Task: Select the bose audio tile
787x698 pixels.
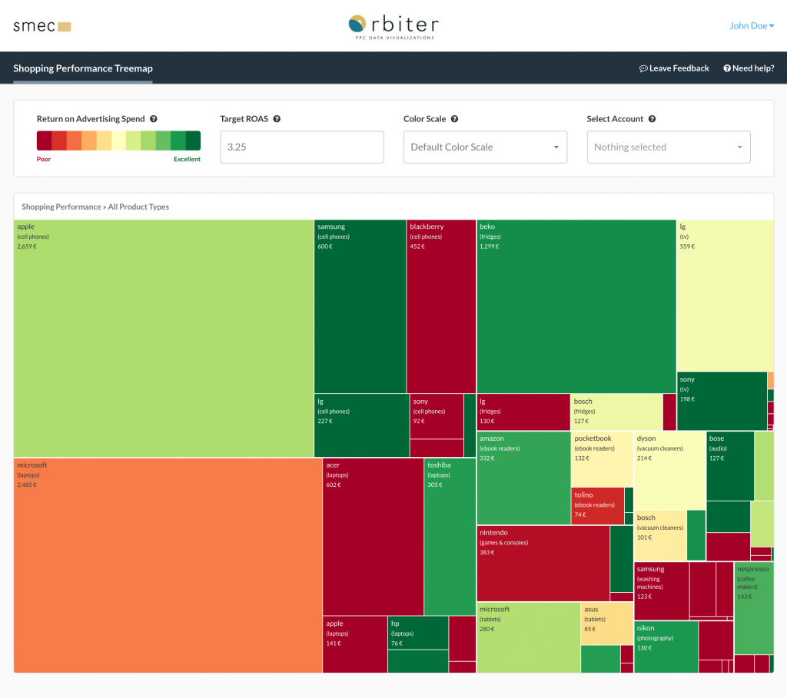Action: coord(730,466)
